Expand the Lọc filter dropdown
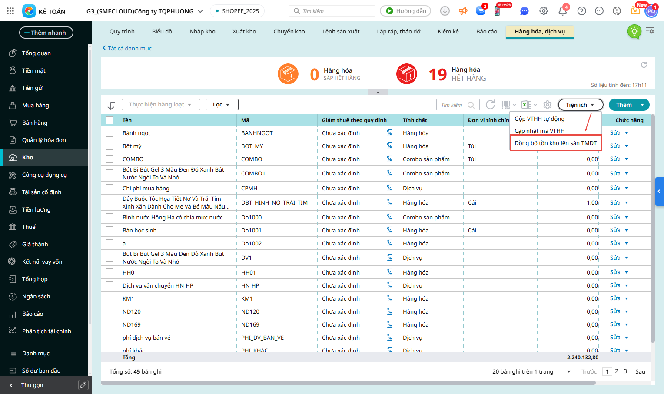The width and height of the screenshot is (664, 394). click(222, 105)
